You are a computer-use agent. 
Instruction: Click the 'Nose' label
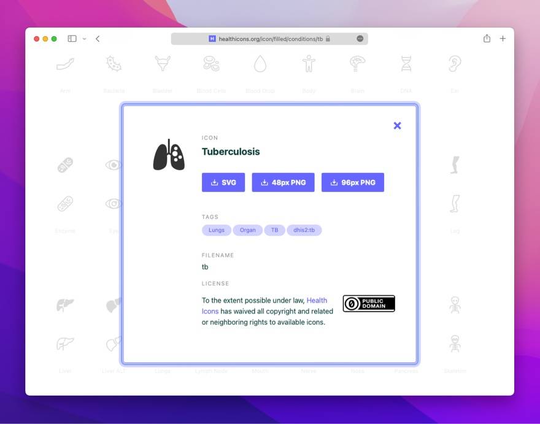click(x=358, y=371)
